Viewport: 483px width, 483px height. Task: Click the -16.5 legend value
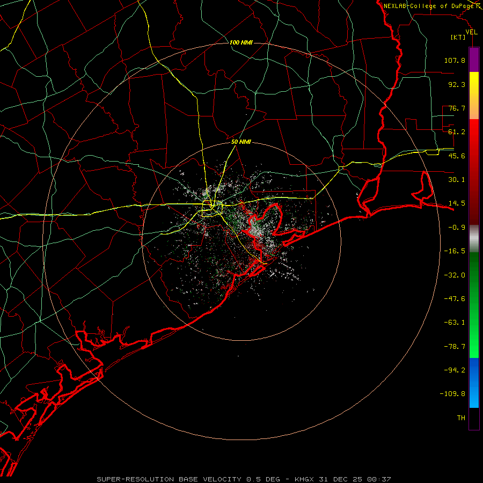(x=455, y=251)
